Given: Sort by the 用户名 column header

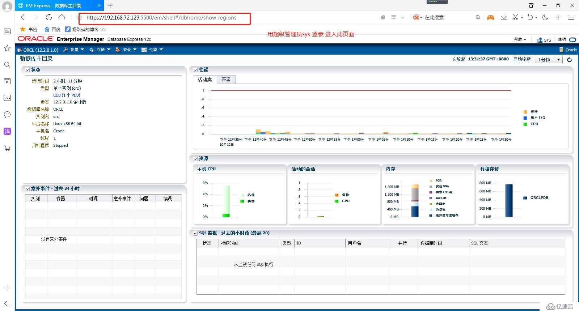Looking at the screenshot, I should click(367, 243).
